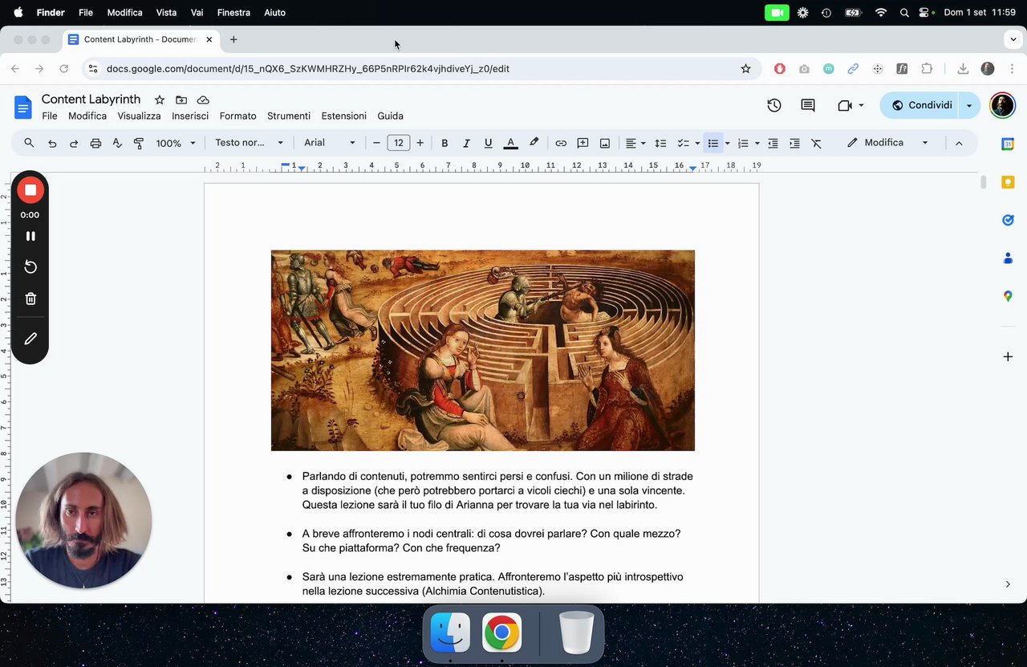The width and height of the screenshot is (1027, 667).
Task: Undo the last action
Action: tap(52, 143)
